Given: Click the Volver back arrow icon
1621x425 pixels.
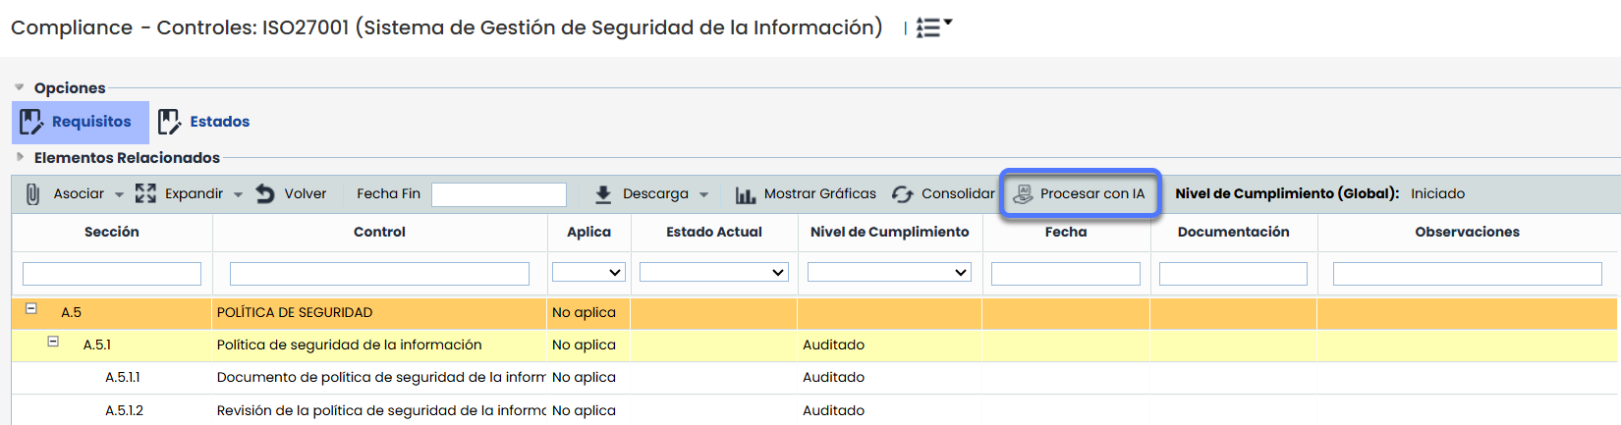Looking at the screenshot, I should [265, 194].
